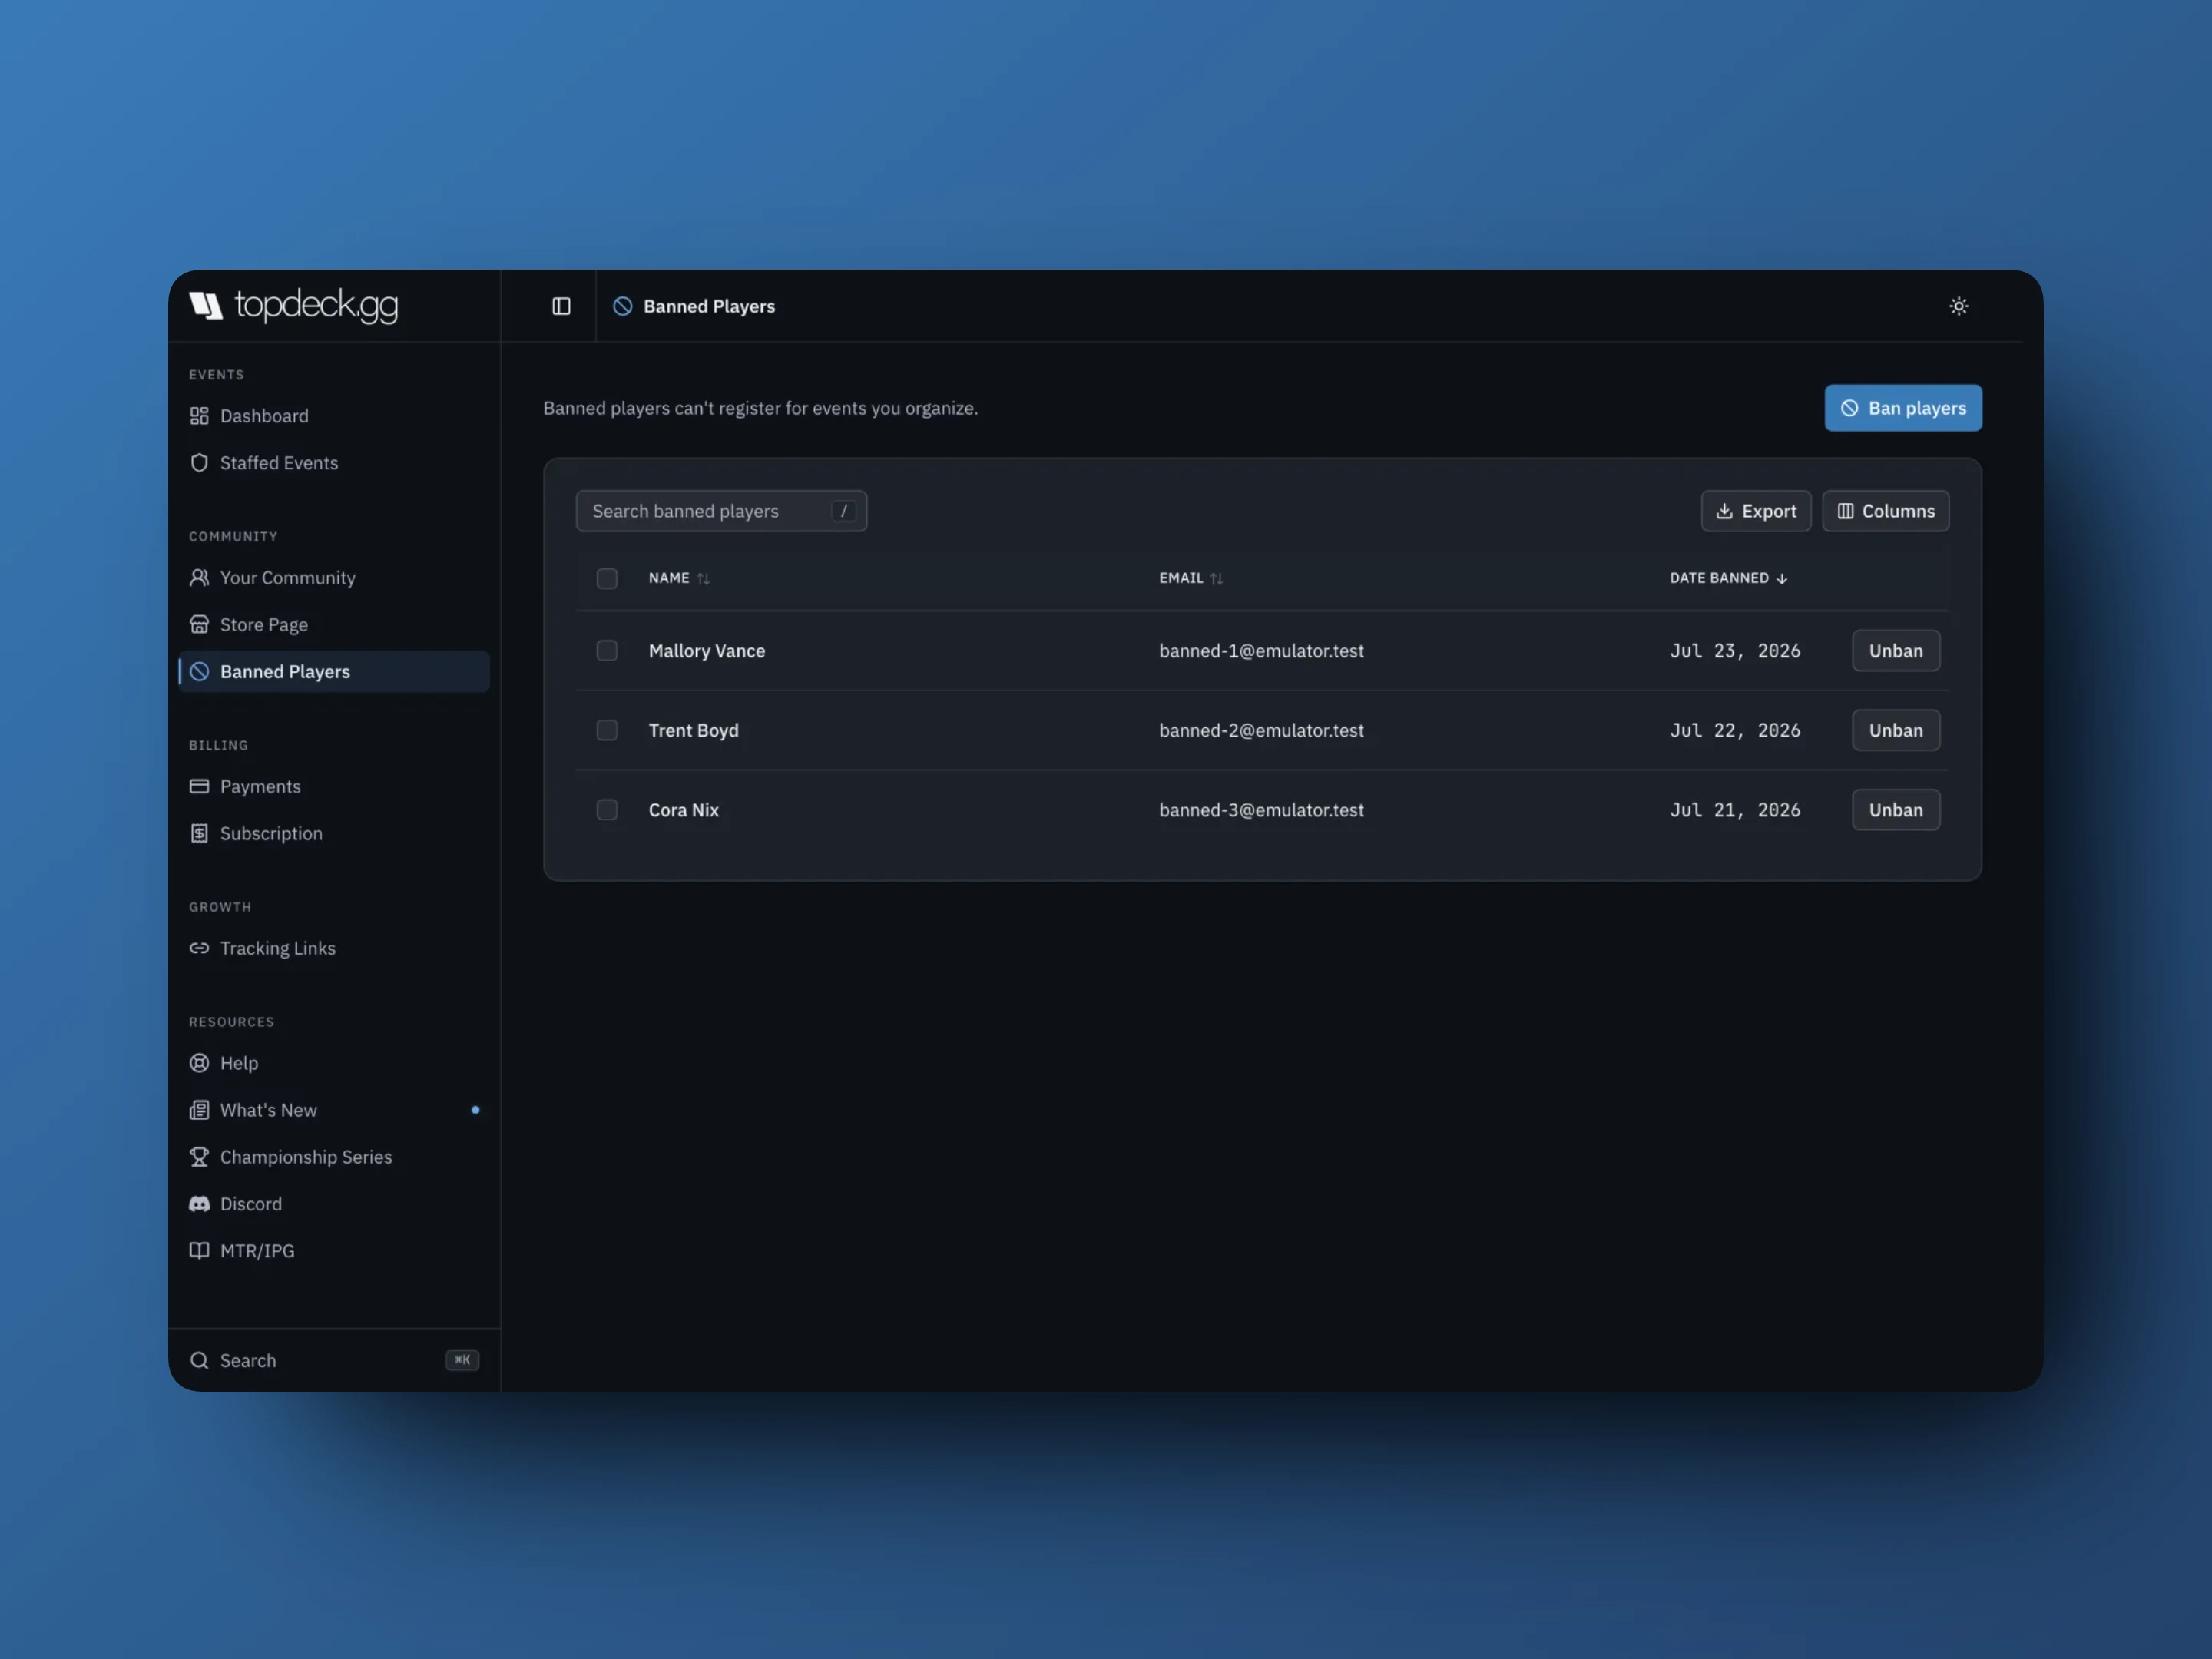Image resolution: width=2212 pixels, height=1659 pixels.
Task: Click the Tracking Links chain icon
Action: (199, 948)
